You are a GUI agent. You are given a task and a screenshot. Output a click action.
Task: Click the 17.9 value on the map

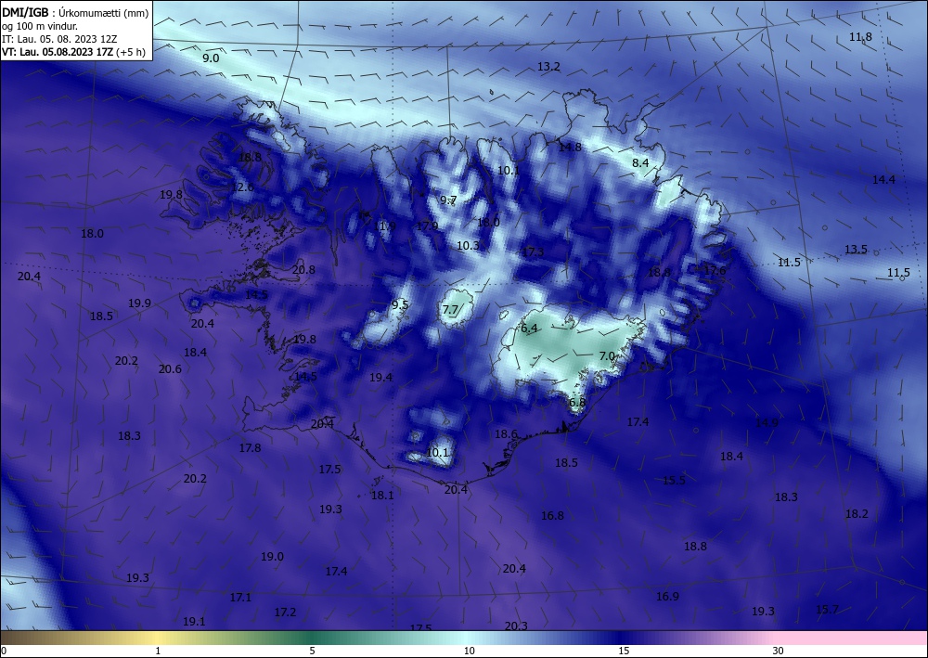(x=427, y=226)
